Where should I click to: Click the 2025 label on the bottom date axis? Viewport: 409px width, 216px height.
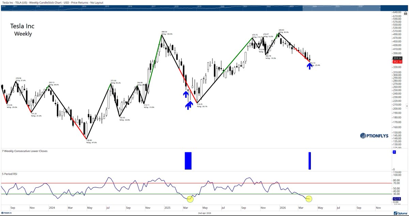tap(167, 207)
